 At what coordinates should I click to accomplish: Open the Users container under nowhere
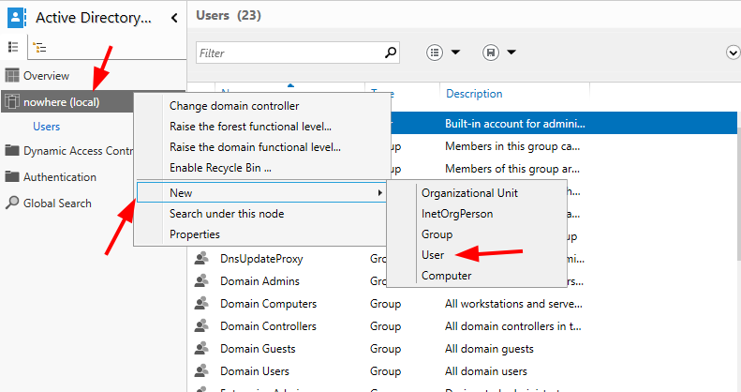(x=46, y=127)
